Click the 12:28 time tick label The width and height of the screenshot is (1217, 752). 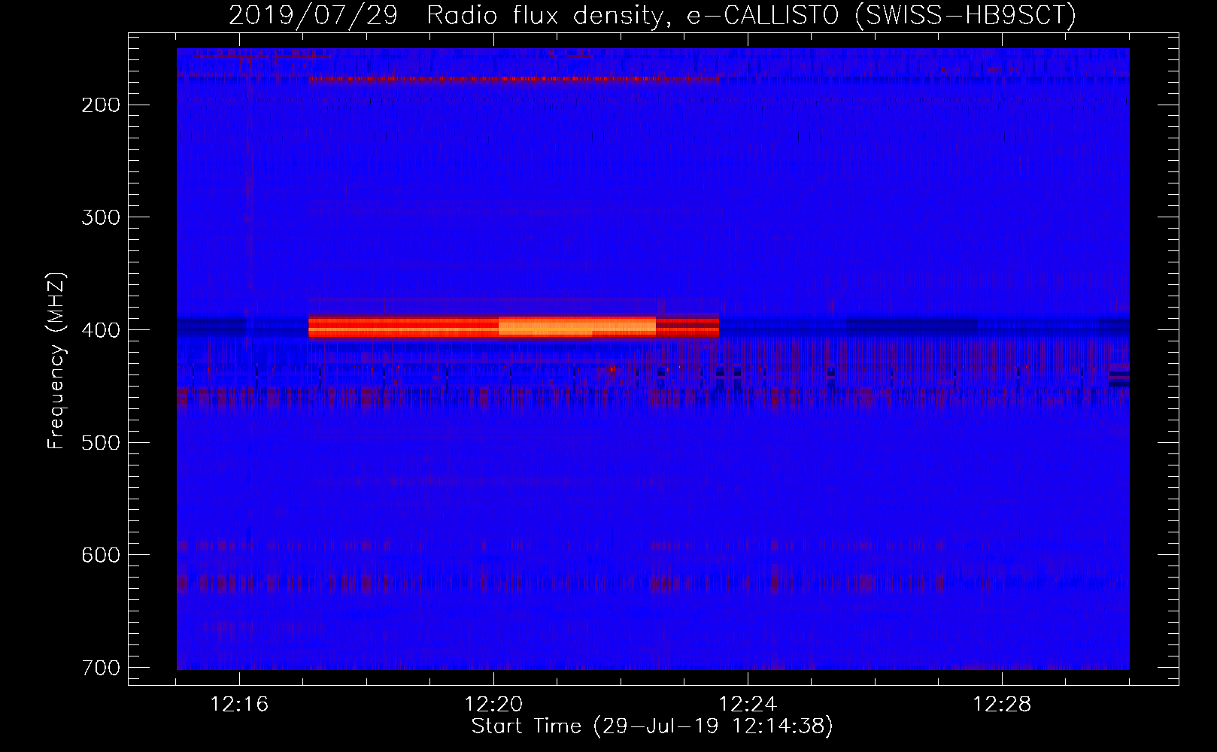click(1002, 705)
